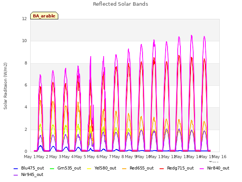Click the y-axis value 4
The height and width of the screenshot is (182, 242).
26,107
